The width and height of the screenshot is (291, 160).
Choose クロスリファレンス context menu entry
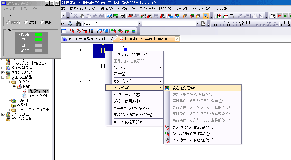(134, 95)
